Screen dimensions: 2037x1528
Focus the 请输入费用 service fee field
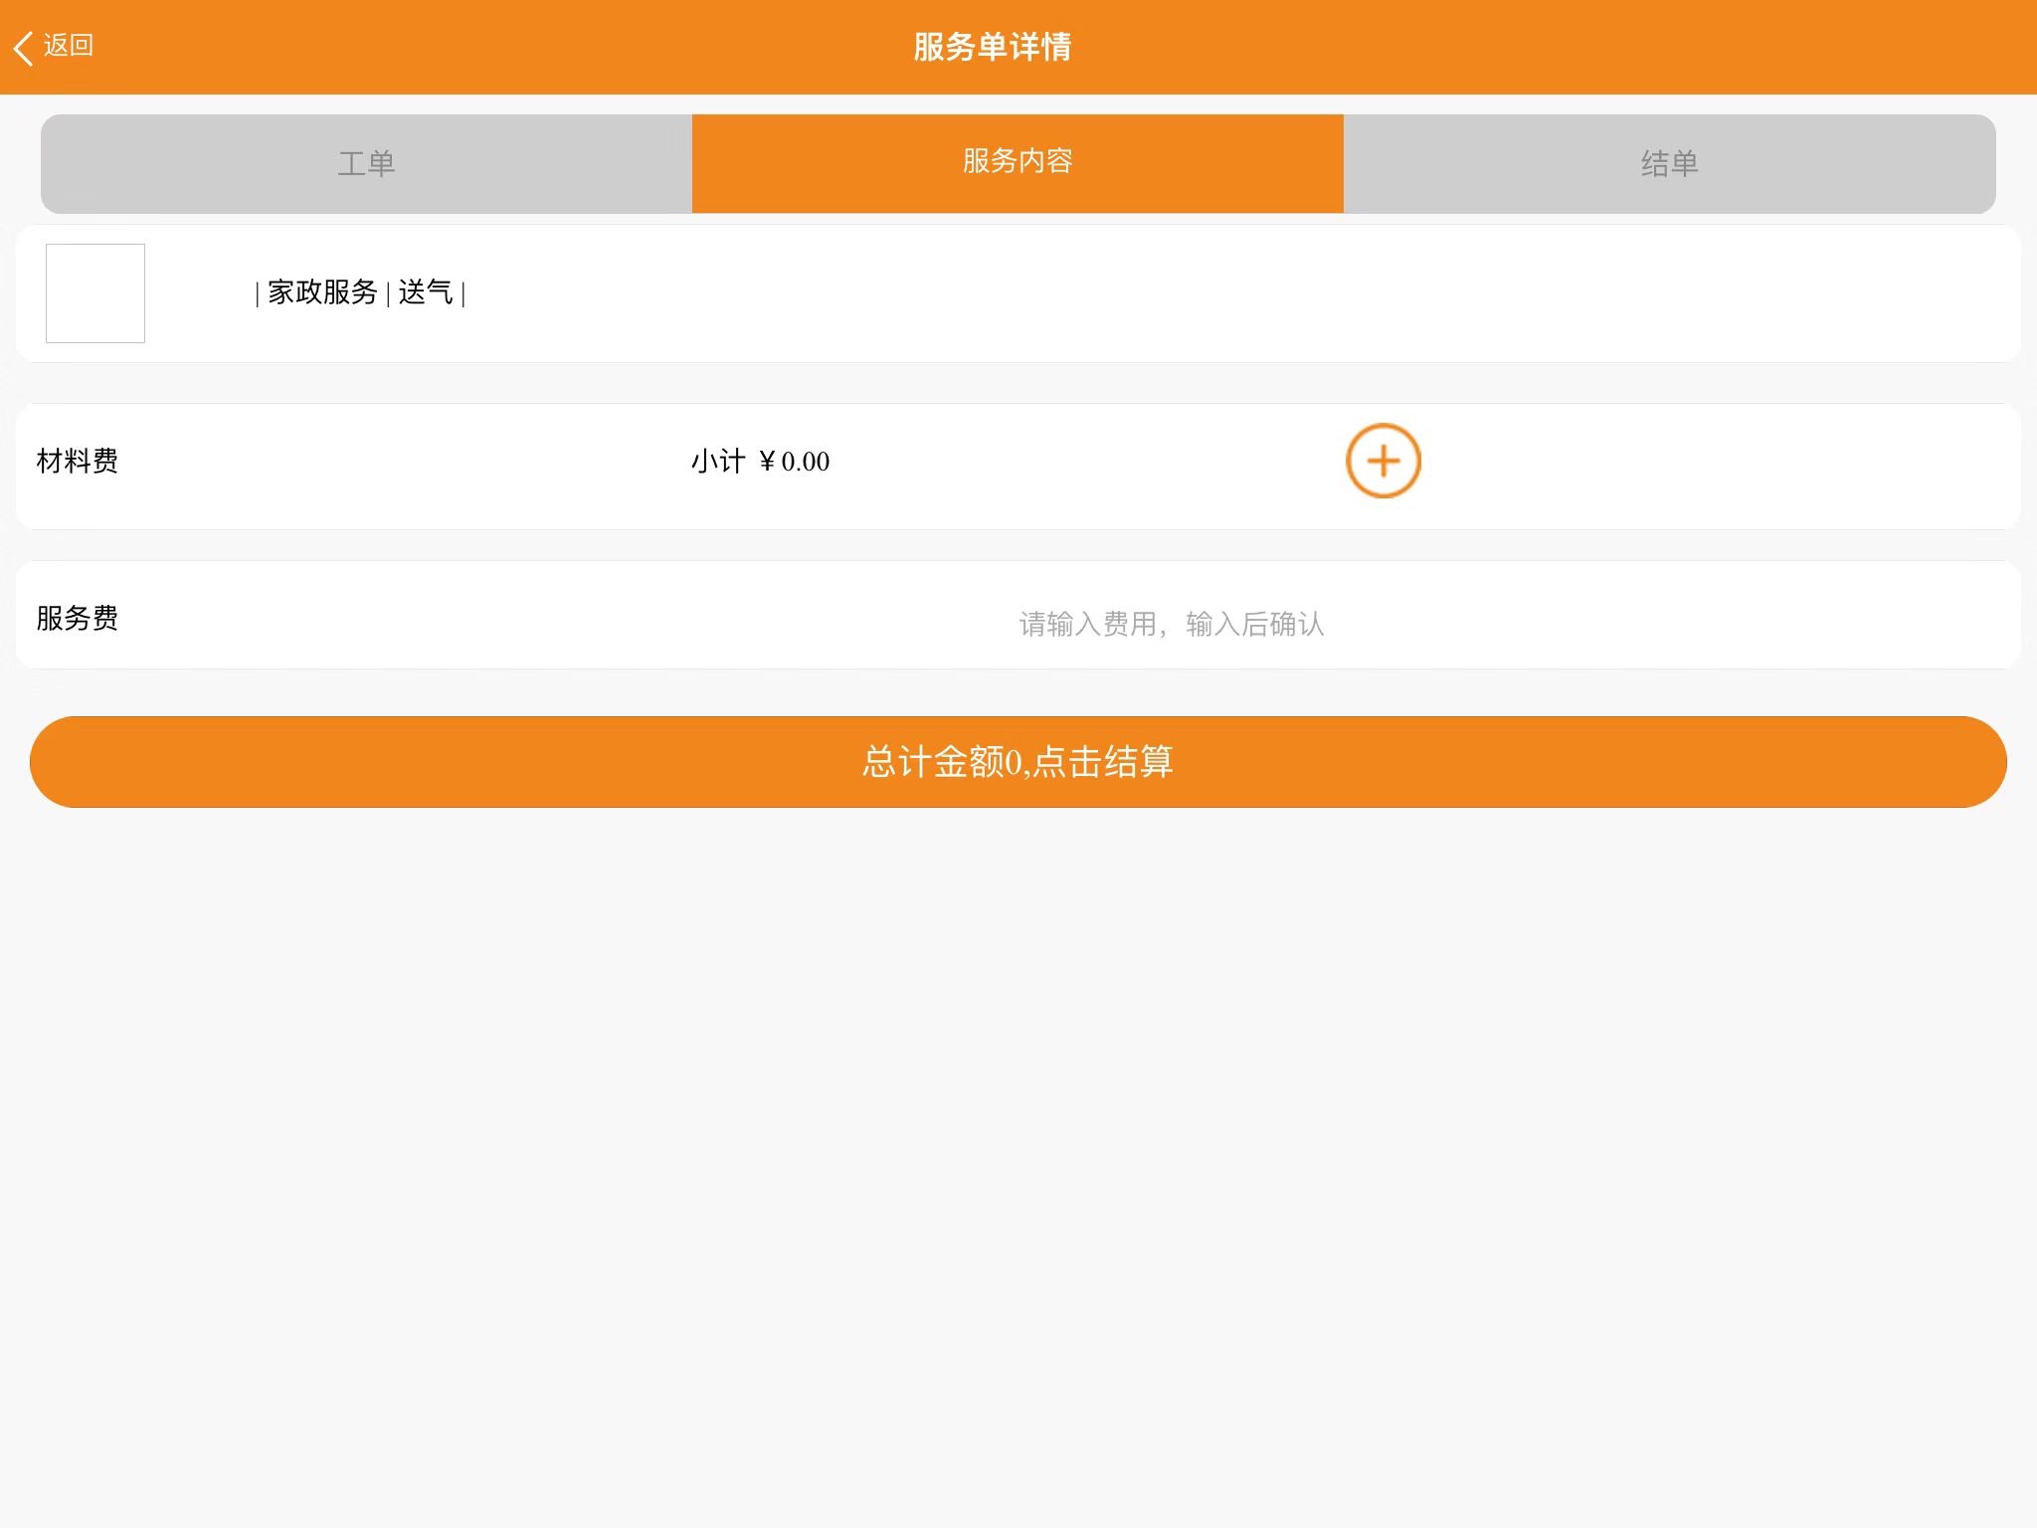(x=1172, y=624)
